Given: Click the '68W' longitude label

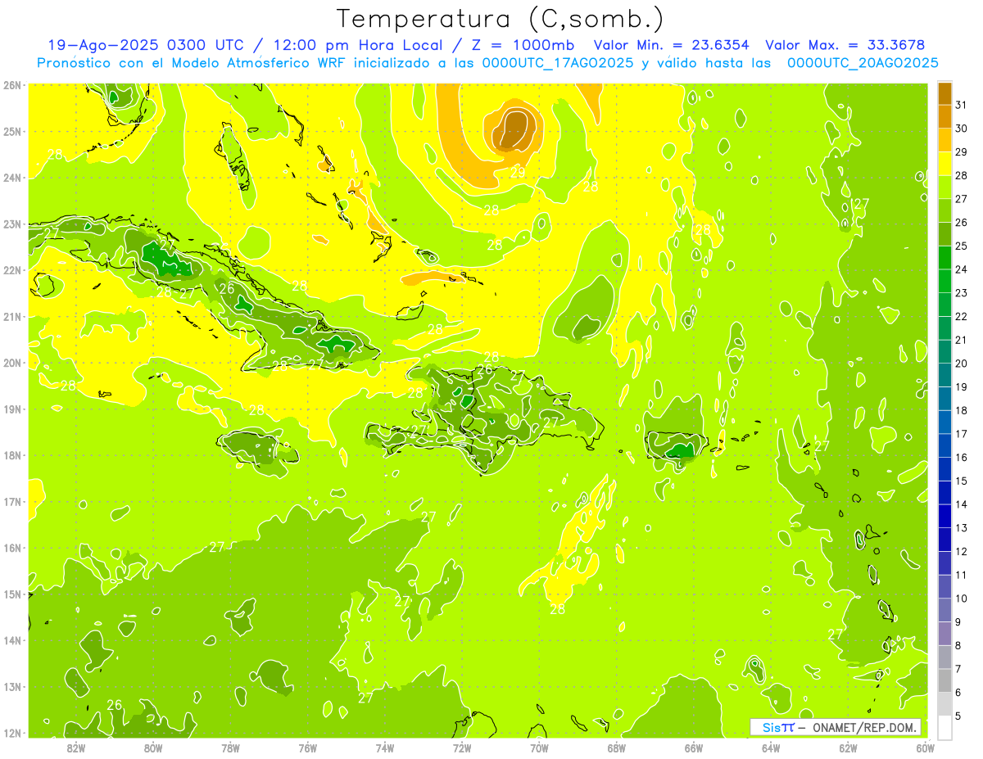Looking at the screenshot, I should 617,748.
